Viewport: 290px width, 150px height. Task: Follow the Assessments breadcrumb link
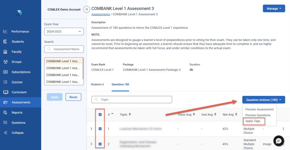101,14
